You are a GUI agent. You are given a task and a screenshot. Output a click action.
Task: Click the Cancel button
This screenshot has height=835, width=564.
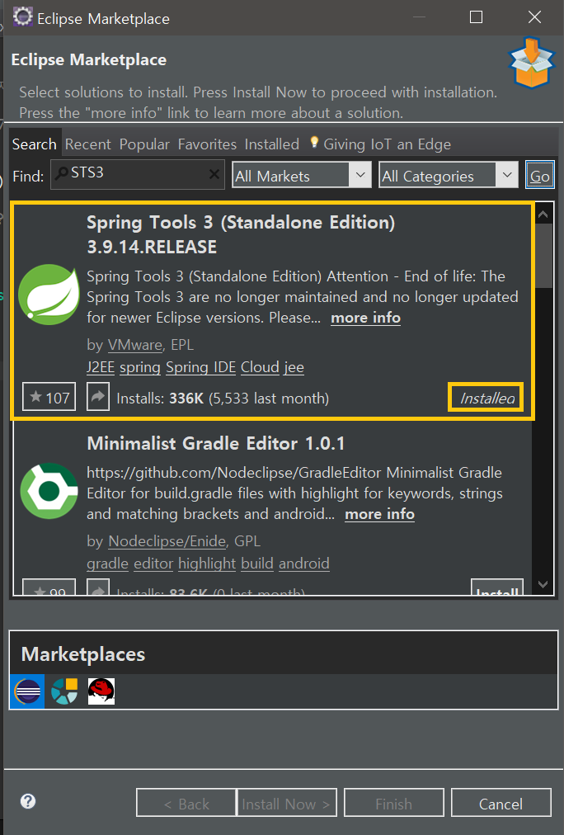coord(501,803)
